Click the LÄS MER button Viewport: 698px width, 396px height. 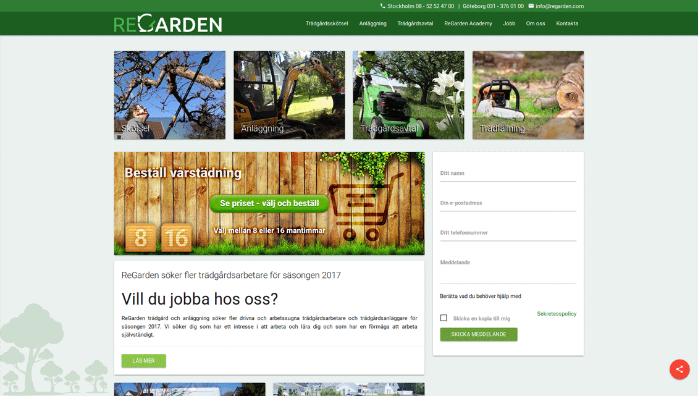143,361
